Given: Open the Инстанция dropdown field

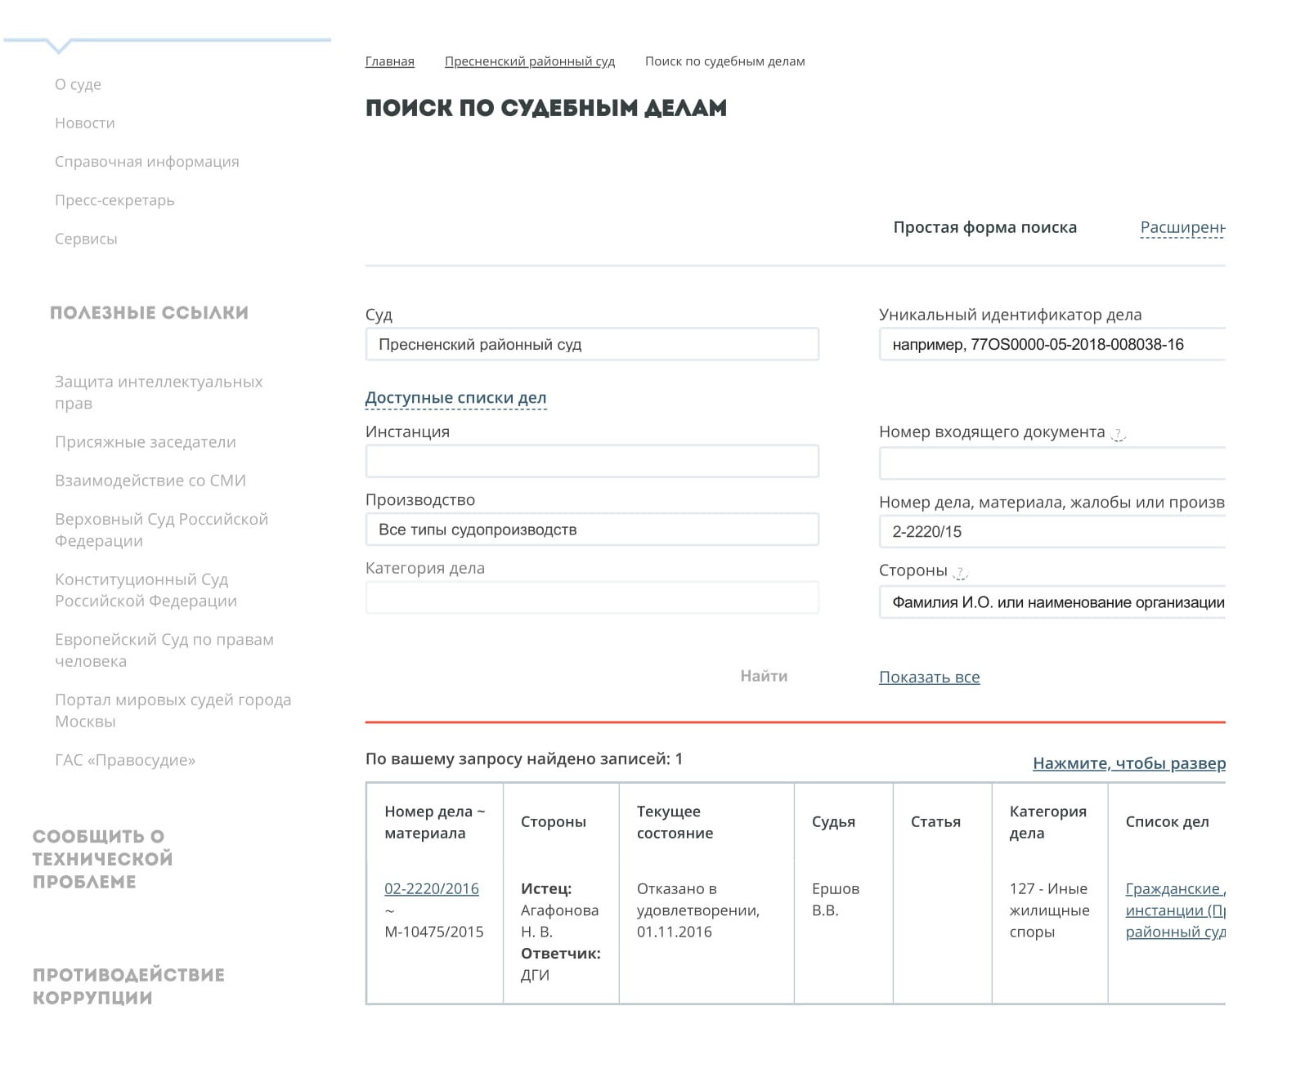Looking at the screenshot, I should pyautogui.click(x=592, y=461).
